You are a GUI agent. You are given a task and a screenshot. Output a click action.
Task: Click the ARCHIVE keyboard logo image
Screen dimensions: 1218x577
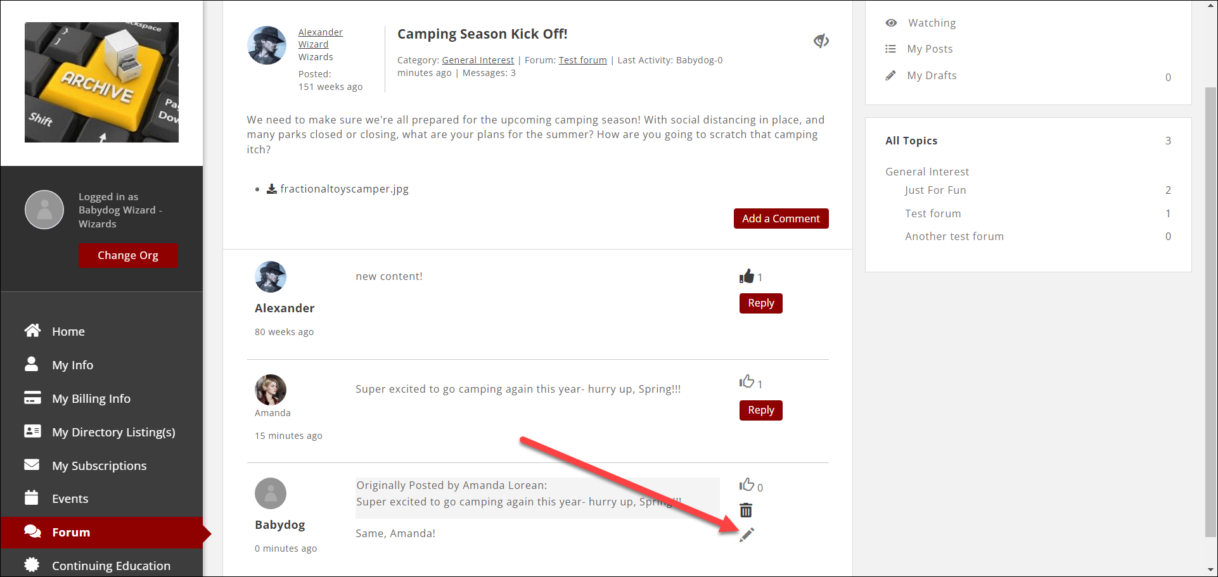coord(101,82)
